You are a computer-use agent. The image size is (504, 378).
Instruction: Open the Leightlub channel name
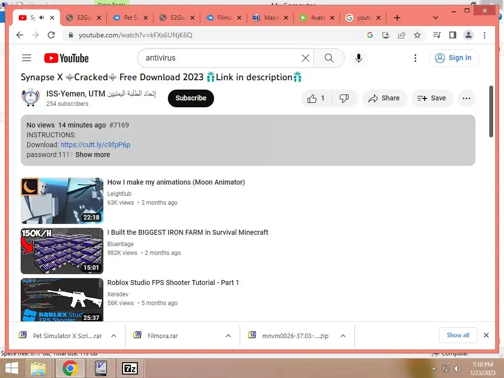coord(119,194)
